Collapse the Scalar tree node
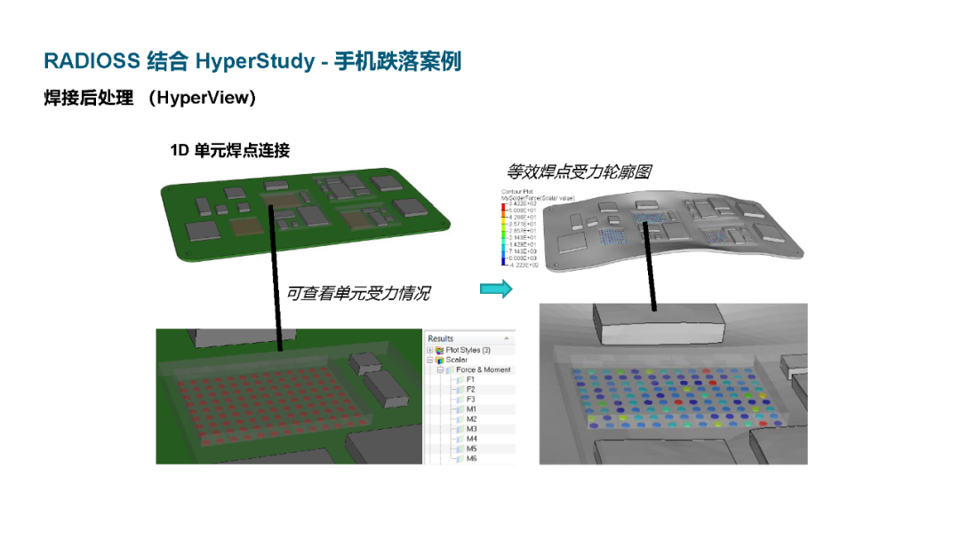The height and width of the screenshot is (540, 960). tap(430, 361)
